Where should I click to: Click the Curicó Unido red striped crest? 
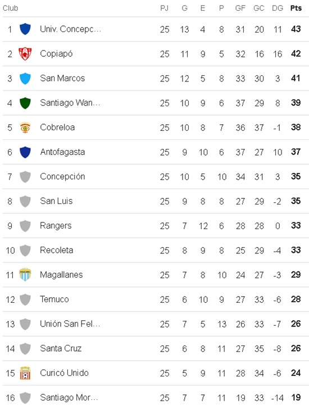coord(25,373)
